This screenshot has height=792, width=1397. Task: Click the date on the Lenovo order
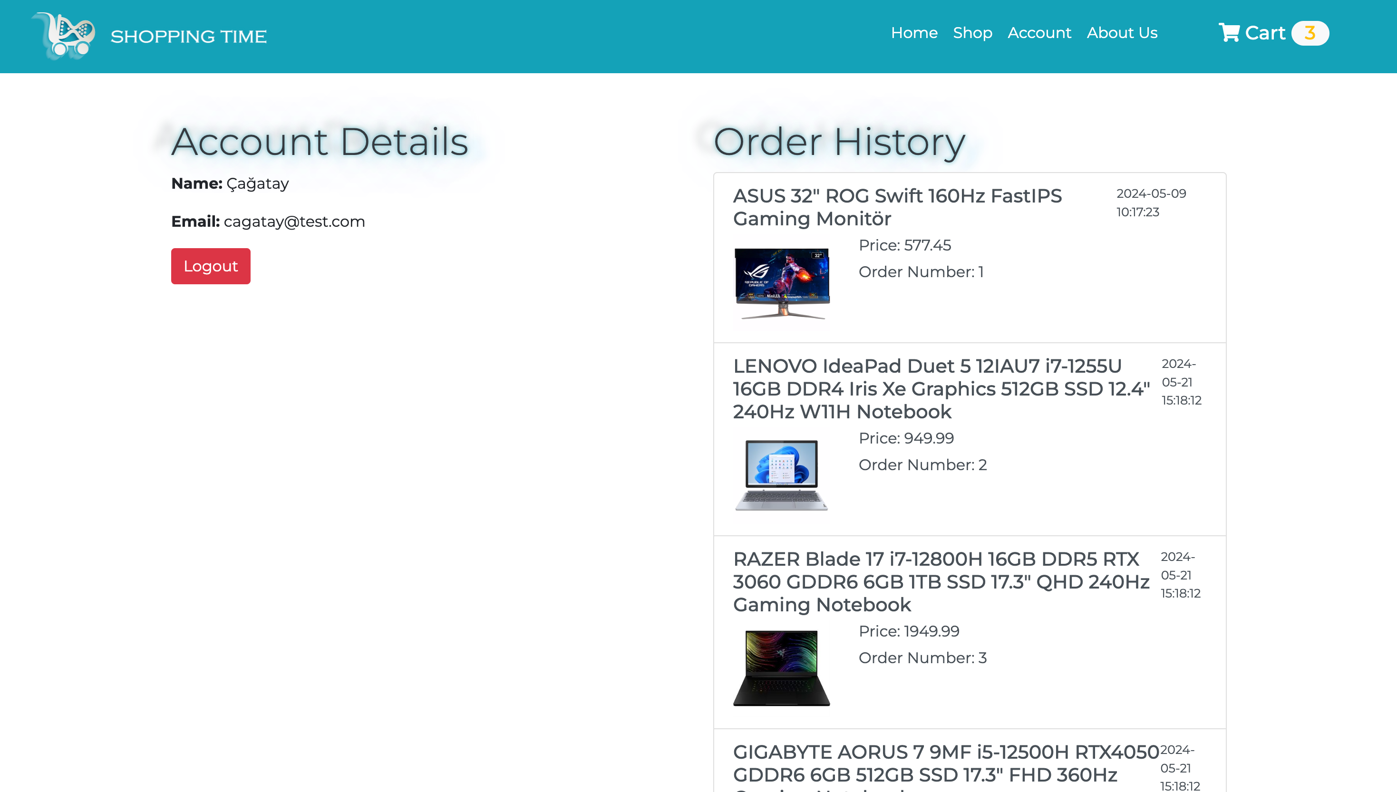[x=1181, y=382]
